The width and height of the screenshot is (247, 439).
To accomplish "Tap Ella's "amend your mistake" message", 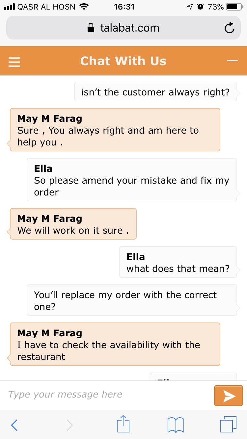I will (x=132, y=180).
